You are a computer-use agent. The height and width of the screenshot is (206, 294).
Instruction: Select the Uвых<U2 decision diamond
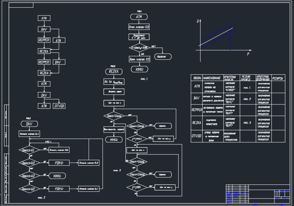(x=29, y=163)
